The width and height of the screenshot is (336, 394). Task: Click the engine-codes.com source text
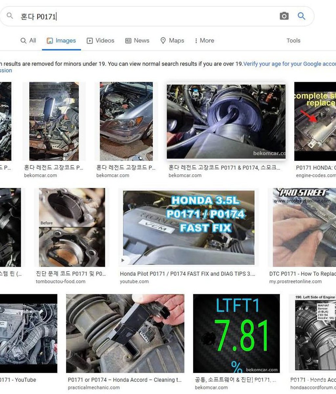pos(316,175)
